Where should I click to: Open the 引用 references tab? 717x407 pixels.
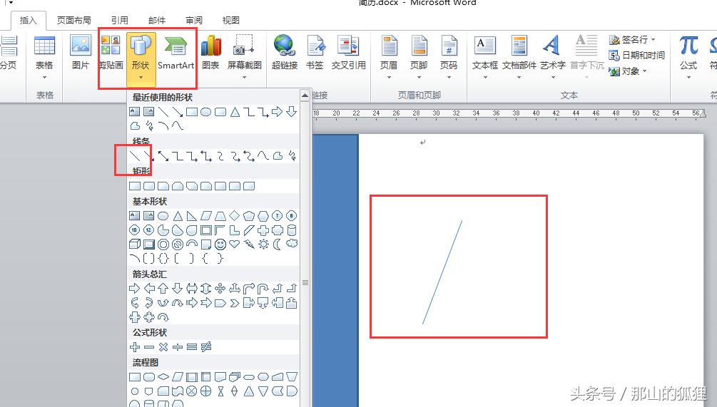119,20
